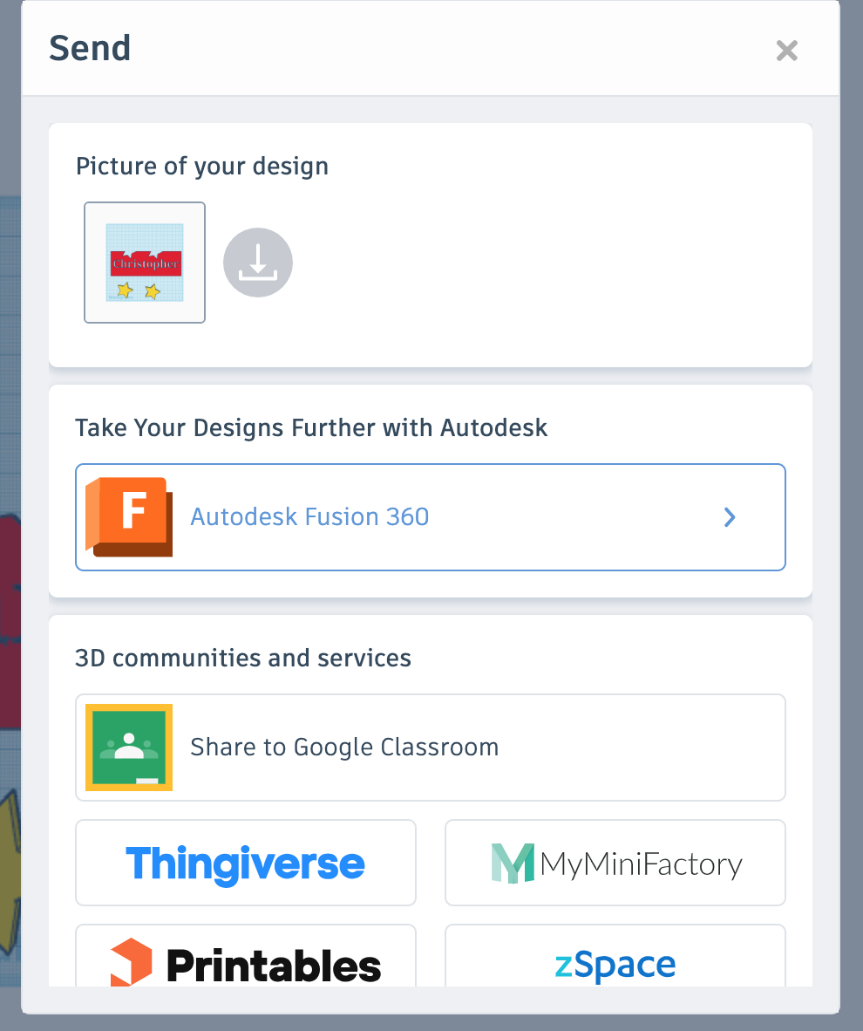This screenshot has width=863, height=1031.
Task: Select Share to Google Classroom
Action: pyautogui.click(x=431, y=748)
